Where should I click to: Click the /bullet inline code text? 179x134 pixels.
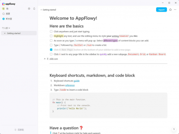tap(78, 45)
